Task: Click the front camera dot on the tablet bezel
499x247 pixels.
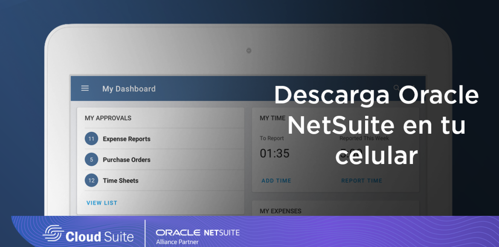Action: [x=248, y=50]
